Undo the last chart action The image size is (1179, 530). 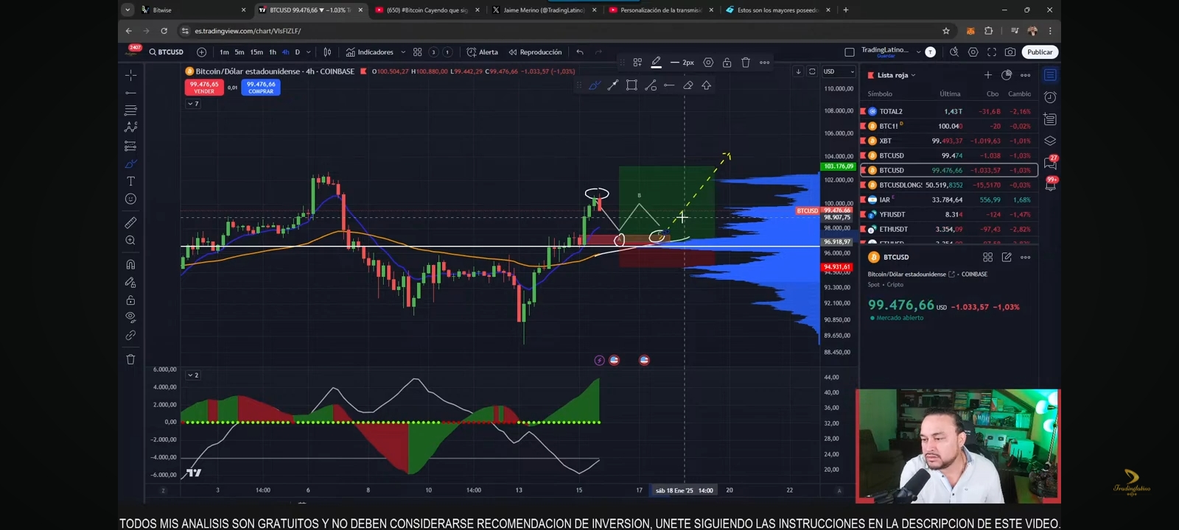coord(580,52)
